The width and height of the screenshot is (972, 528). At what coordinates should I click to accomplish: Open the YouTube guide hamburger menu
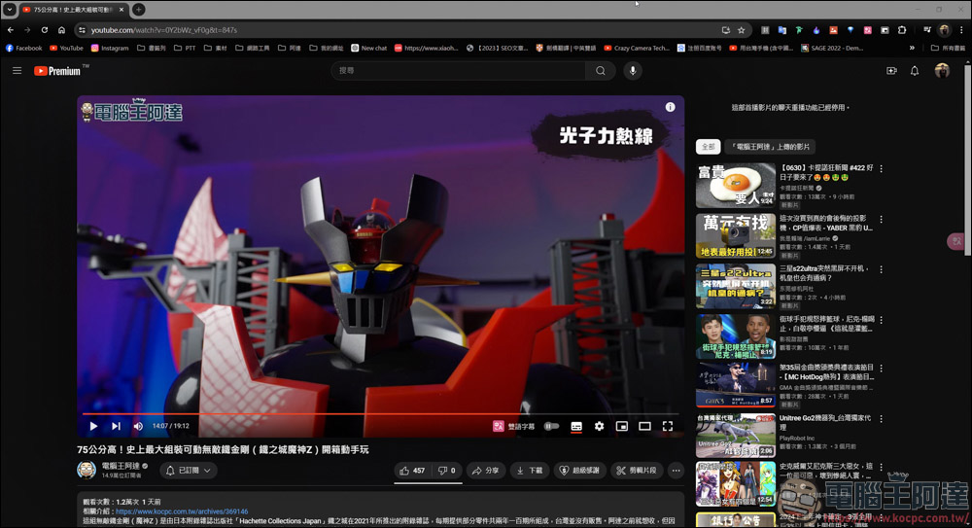(17, 71)
